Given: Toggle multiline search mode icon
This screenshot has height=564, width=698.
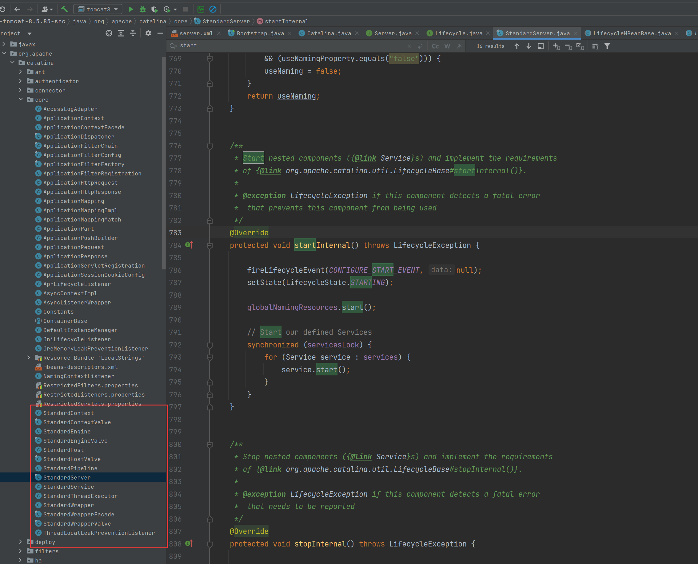Looking at the screenshot, I should 595,46.
